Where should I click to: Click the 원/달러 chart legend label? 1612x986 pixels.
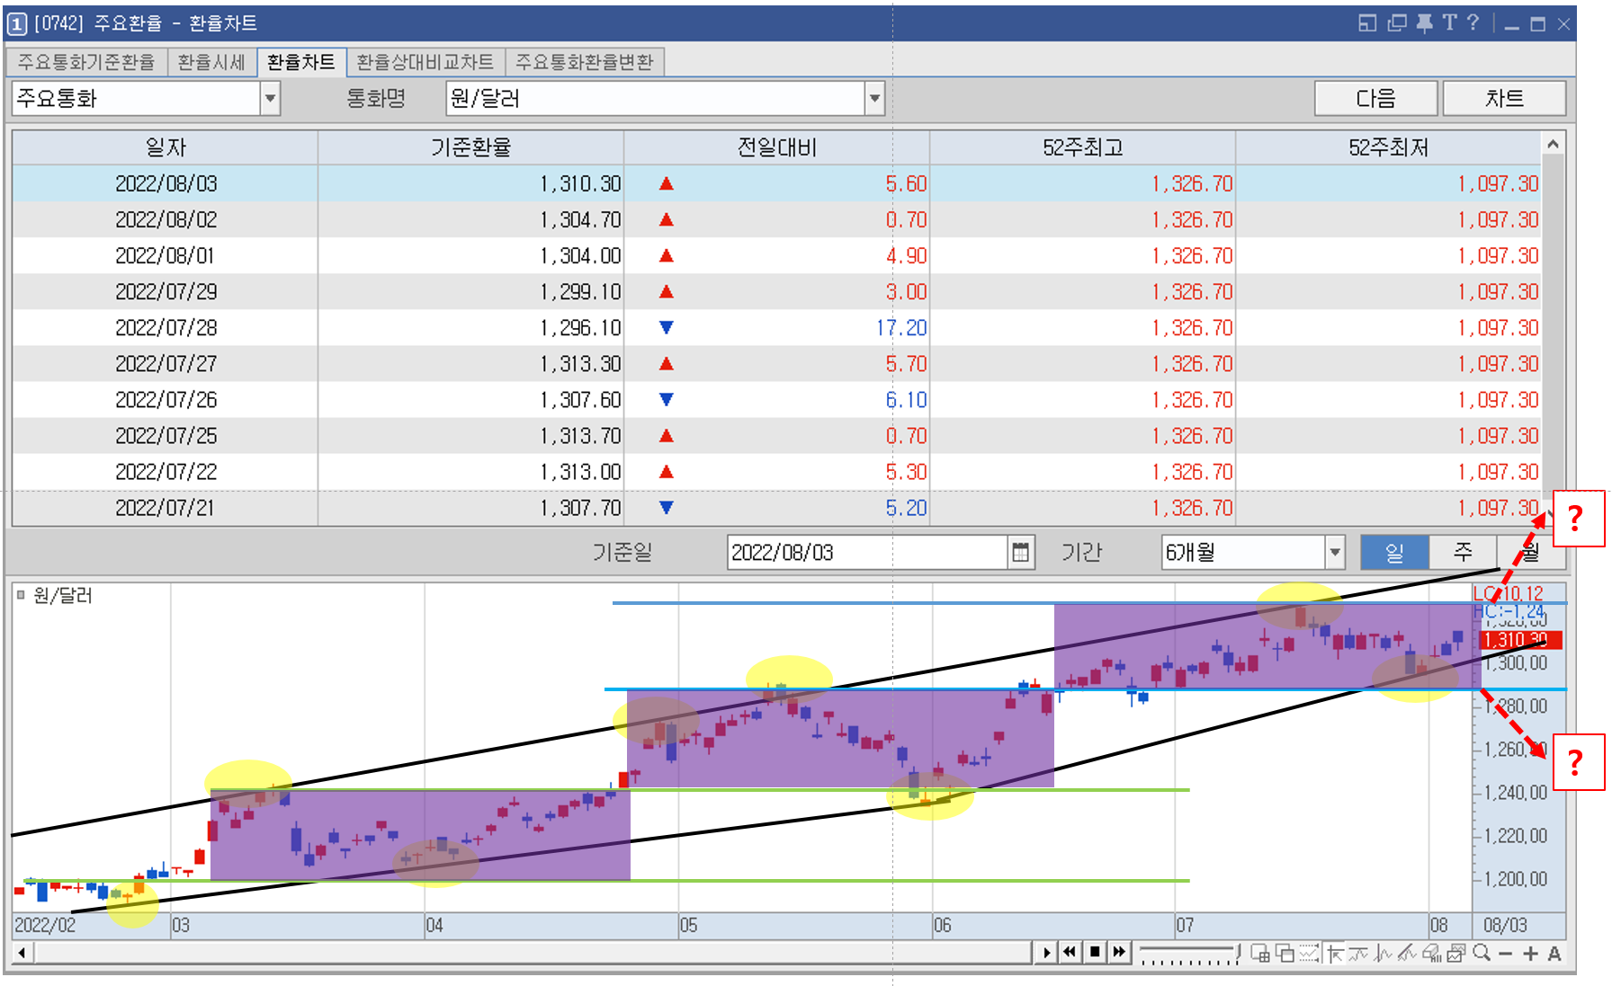point(63,595)
